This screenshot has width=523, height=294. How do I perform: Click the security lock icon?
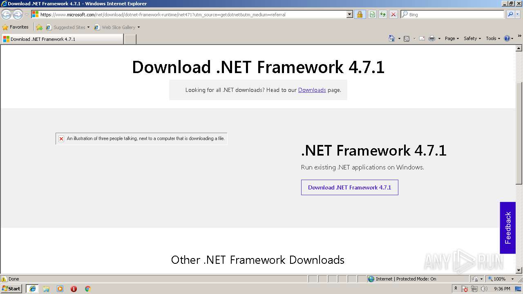click(360, 14)
